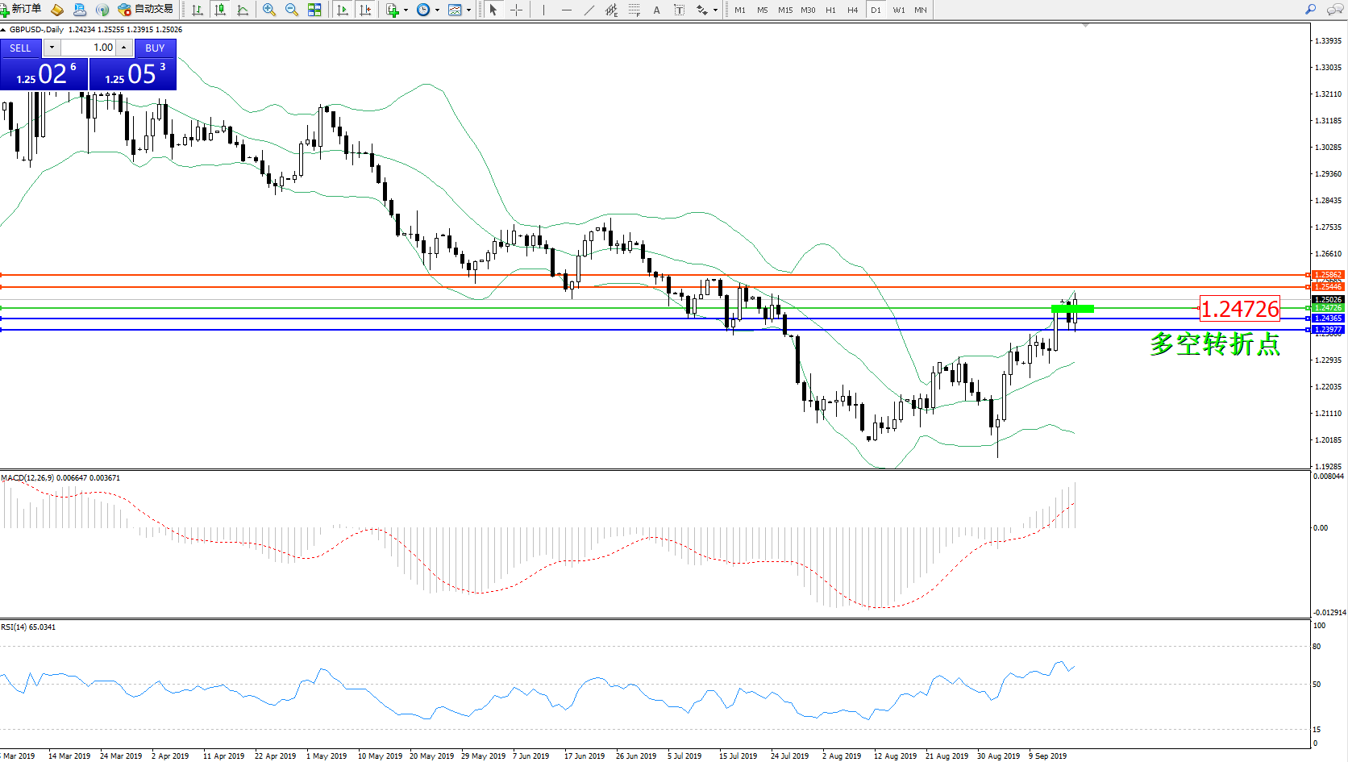Click the Zoom Out magnifier icon
Screen dimensions: 1348x762
click(292, 10)
